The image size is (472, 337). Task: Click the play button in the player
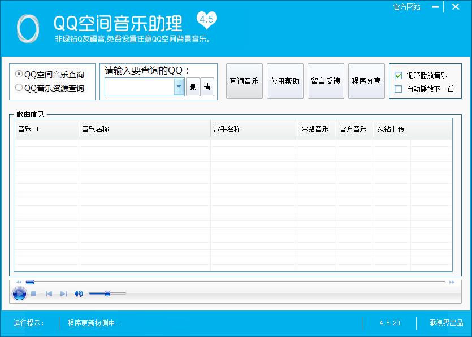(x=19, y=293)
